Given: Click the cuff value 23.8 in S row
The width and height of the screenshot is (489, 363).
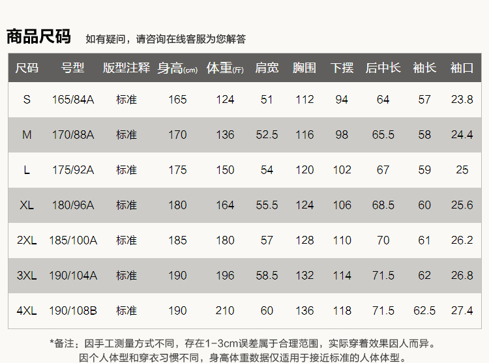Looking at the screenshot, I should [x=462, y=100].
